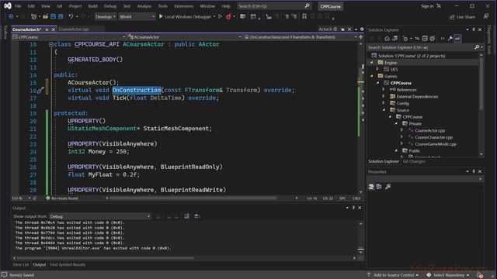Click Categorized icon in Properties panel

(371, 187)
